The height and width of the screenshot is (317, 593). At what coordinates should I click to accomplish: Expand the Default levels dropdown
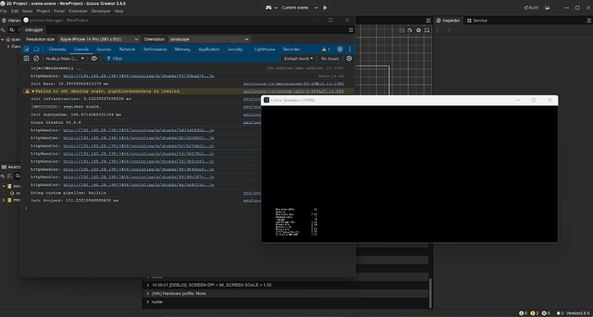[299, 59]
